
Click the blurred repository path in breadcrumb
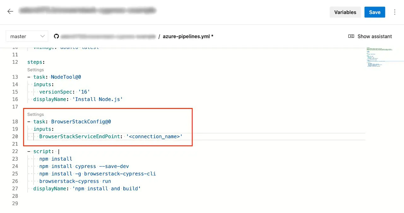108,36
